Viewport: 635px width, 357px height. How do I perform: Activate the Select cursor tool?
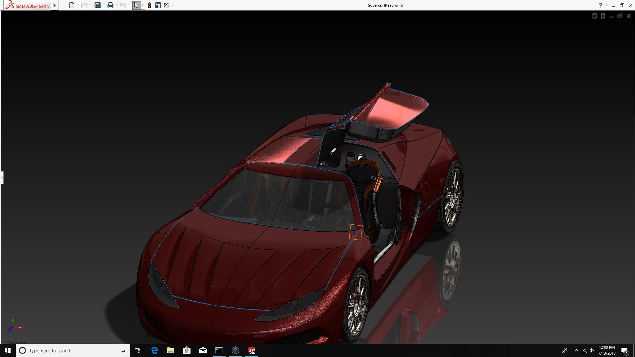coord(136,5)
